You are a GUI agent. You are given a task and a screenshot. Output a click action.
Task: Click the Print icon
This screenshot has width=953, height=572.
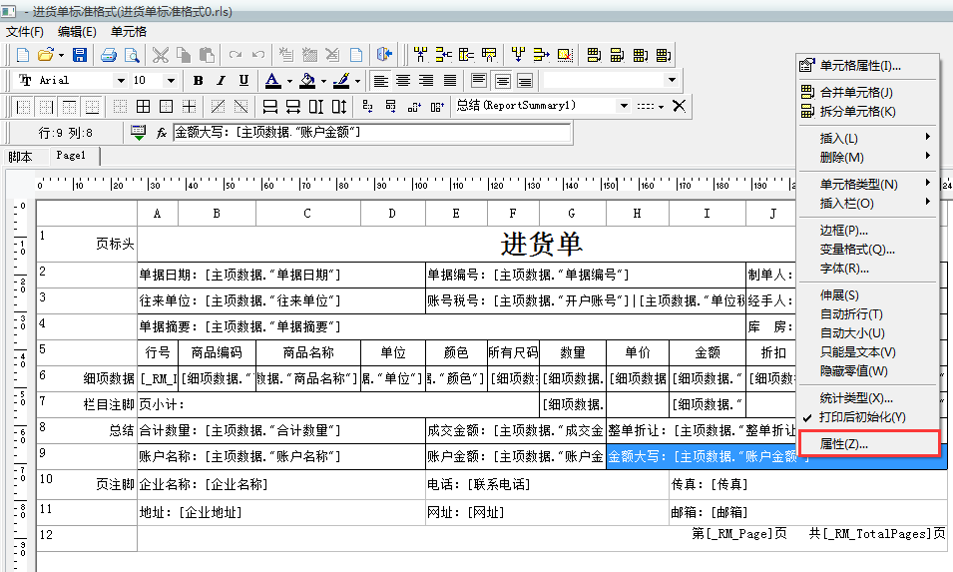(x=107, y=54)
